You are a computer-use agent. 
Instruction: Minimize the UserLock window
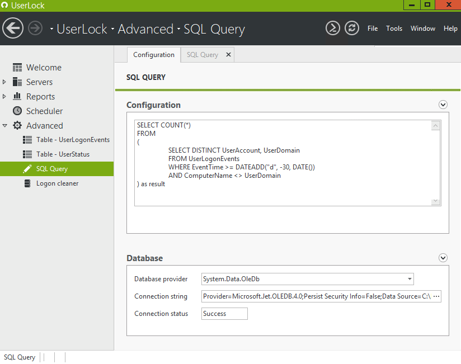click(x=412, y=4)
